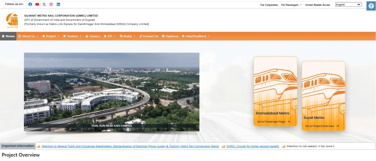Expand the Project menu
376x161 pixels.
(x=51, y=36)
